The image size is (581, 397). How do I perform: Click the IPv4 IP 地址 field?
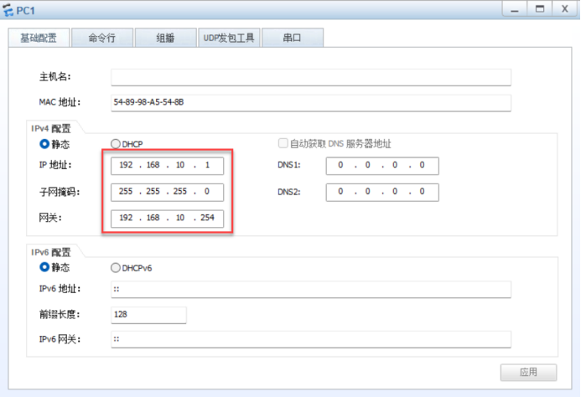(x=167, y=166)
